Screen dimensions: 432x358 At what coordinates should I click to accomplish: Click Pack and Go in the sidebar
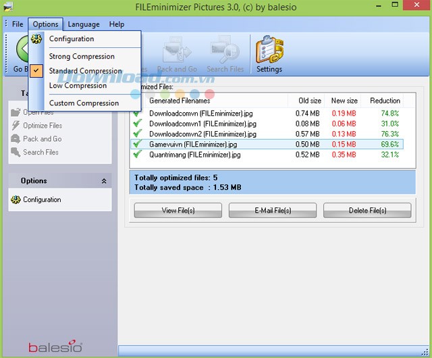tap(42, 138)
